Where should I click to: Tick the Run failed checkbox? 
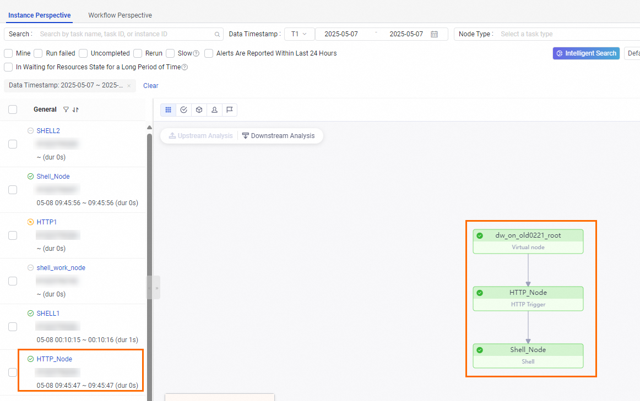click(39, 53)
